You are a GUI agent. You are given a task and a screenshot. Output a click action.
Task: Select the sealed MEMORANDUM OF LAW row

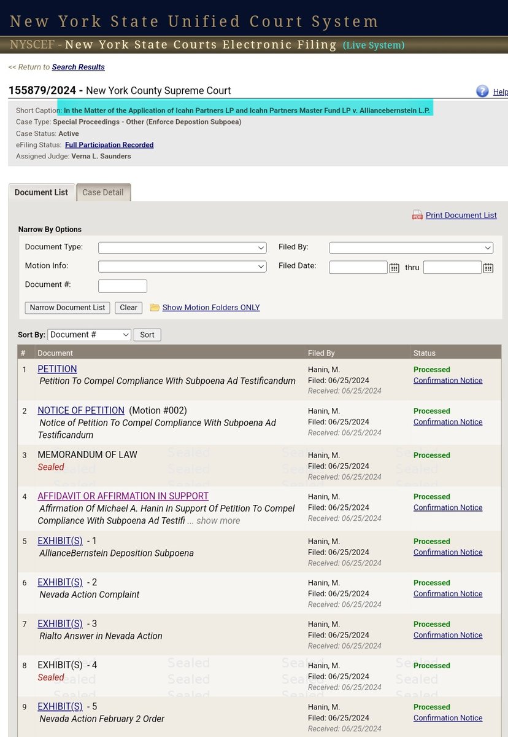[x=260, y=466]
